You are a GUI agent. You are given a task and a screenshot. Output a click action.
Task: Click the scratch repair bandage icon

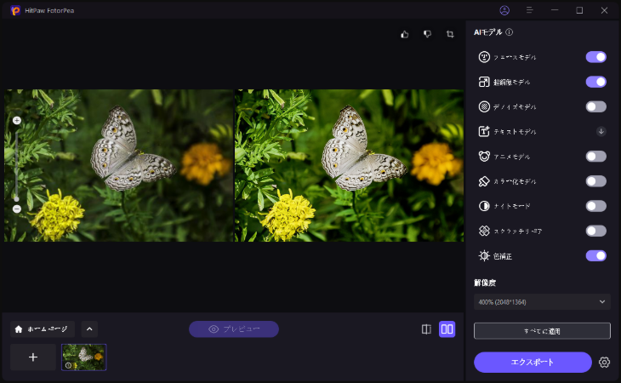484,231
